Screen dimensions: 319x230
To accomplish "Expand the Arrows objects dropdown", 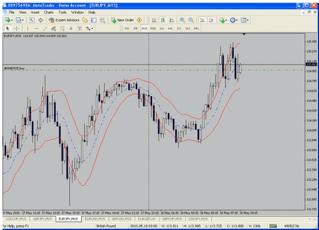I will pyautogui.click(x=92, y=29).
